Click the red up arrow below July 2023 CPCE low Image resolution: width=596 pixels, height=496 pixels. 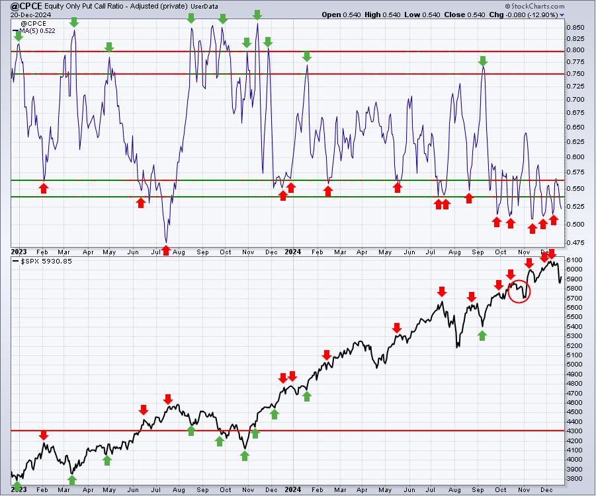166,250
